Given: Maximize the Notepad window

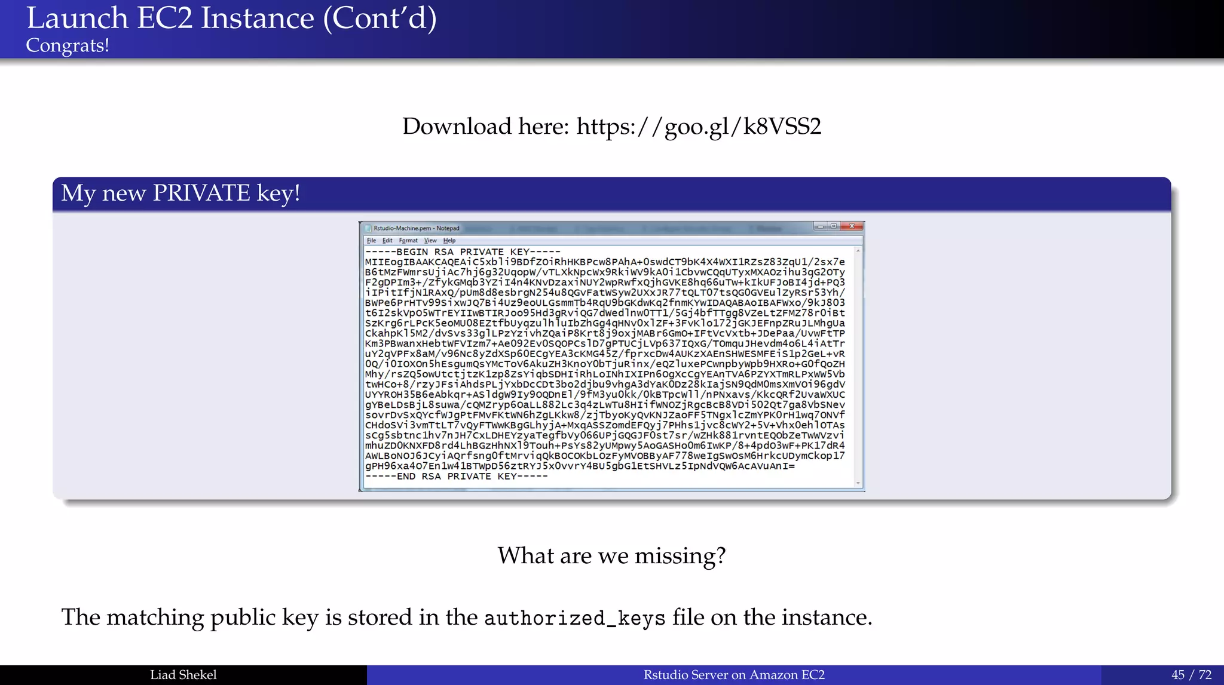Looking at the screenshot, I should tap(833, 226).
